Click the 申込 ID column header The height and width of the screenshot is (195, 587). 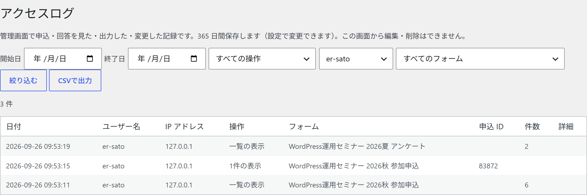[491, 127]
